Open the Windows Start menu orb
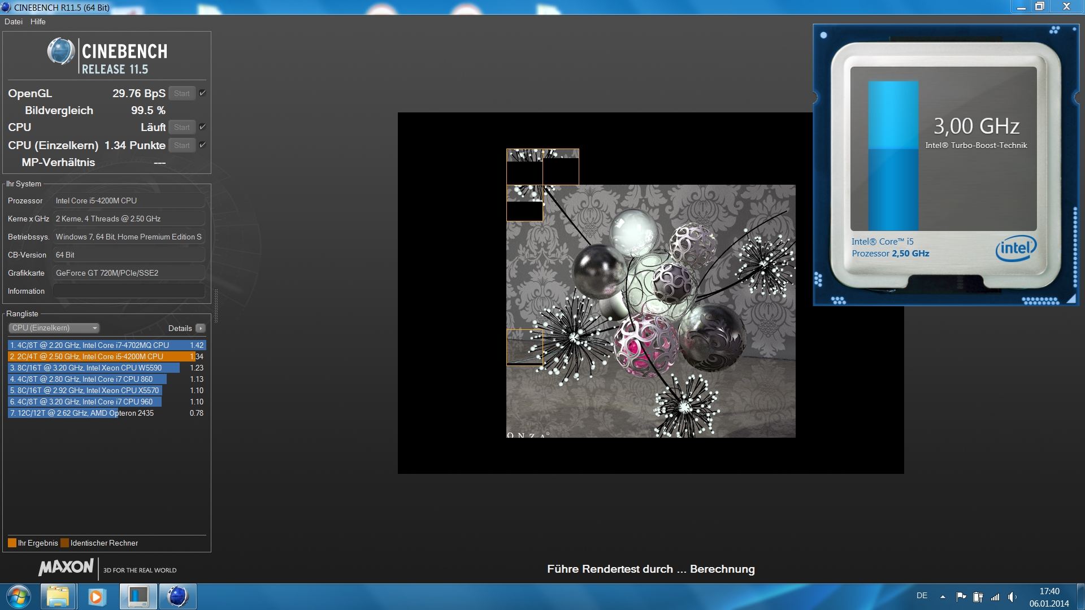Screen dimensions: 1085x610 coord(18,596)
